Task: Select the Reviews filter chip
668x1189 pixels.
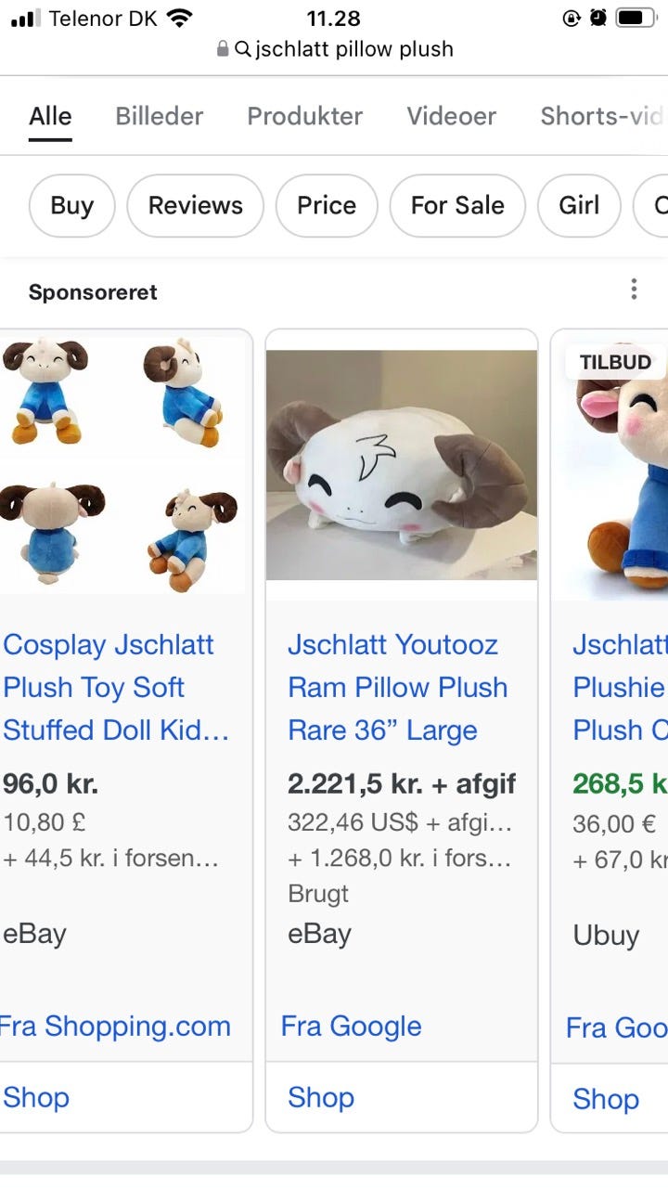Action: click(x=195, y=205)
